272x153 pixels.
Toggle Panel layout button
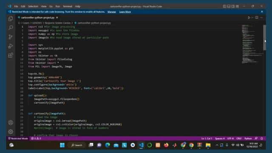coord(229,6)
